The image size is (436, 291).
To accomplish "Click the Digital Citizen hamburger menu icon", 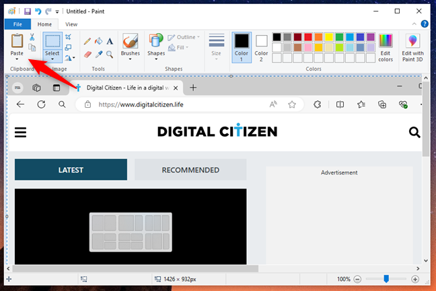I will click(x=21, y=132).
